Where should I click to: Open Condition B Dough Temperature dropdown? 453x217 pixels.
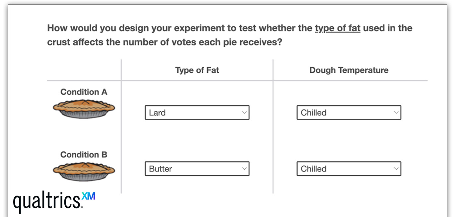349,169
